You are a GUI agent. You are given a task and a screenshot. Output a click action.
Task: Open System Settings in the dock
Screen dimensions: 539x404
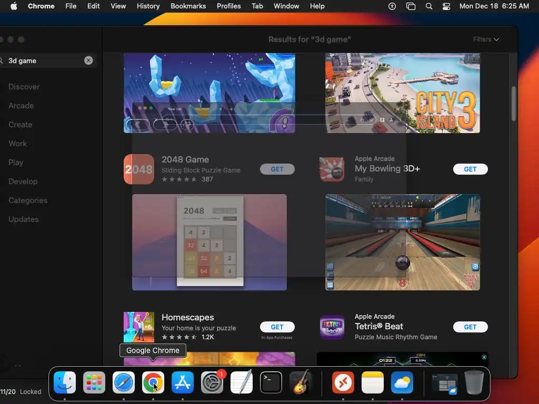212,382
